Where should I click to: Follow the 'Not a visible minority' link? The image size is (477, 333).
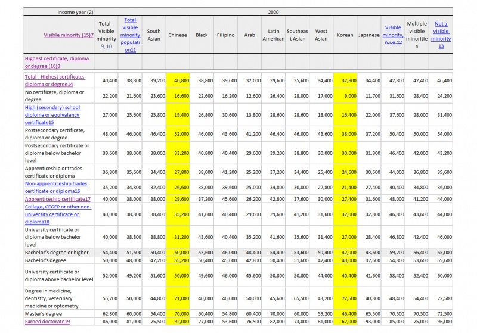(x=441, y=35)
